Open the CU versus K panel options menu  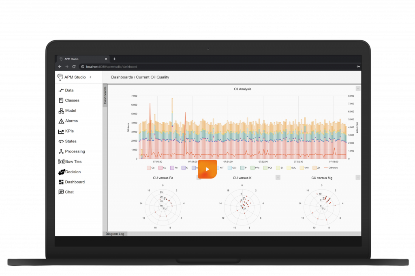click(278, 177)
